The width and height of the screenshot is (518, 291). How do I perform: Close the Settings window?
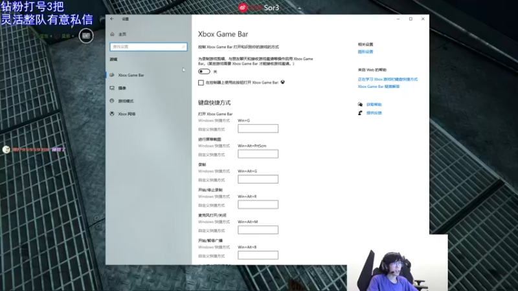pos(423,19)
